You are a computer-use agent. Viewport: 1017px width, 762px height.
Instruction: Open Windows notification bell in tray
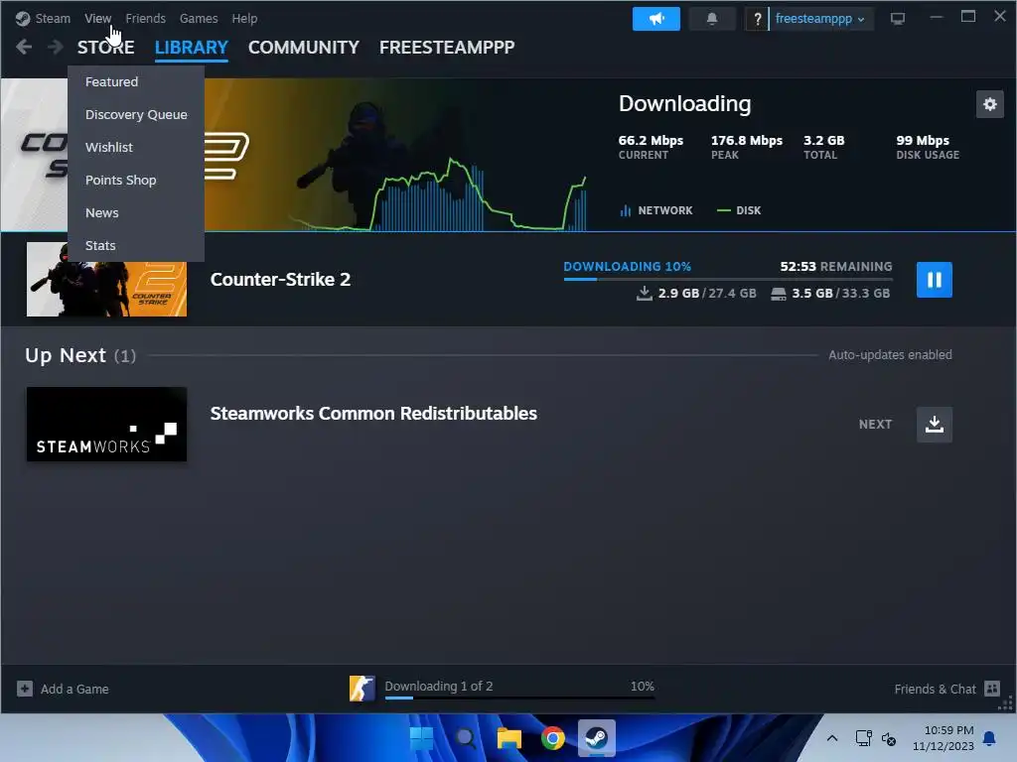pyautogui.click(x=989, y=738)
